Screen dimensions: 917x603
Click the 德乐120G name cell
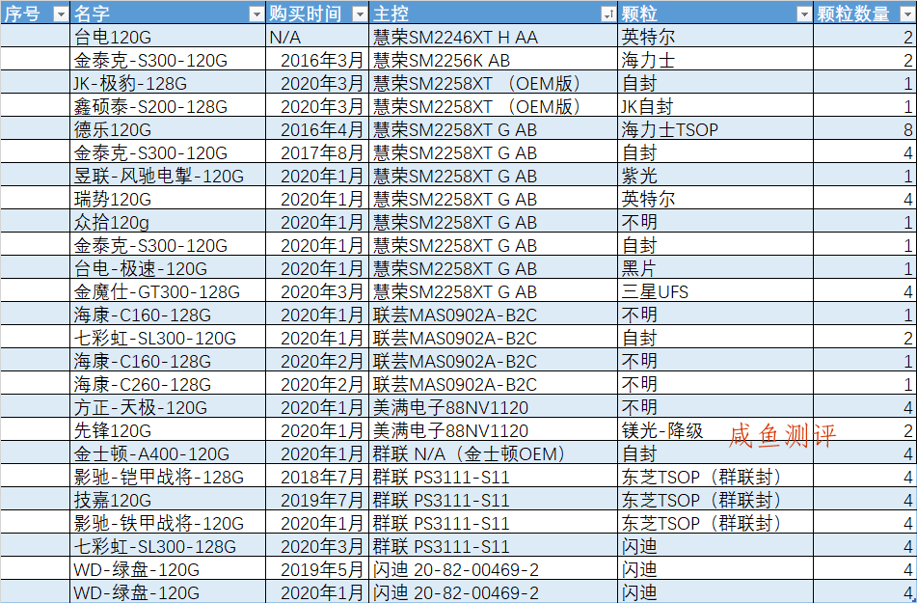pos(168,129)
